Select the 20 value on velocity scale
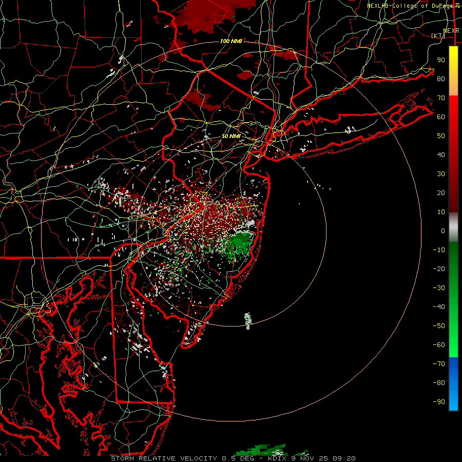Screen dimensions: 462x462 click(441, 192)
